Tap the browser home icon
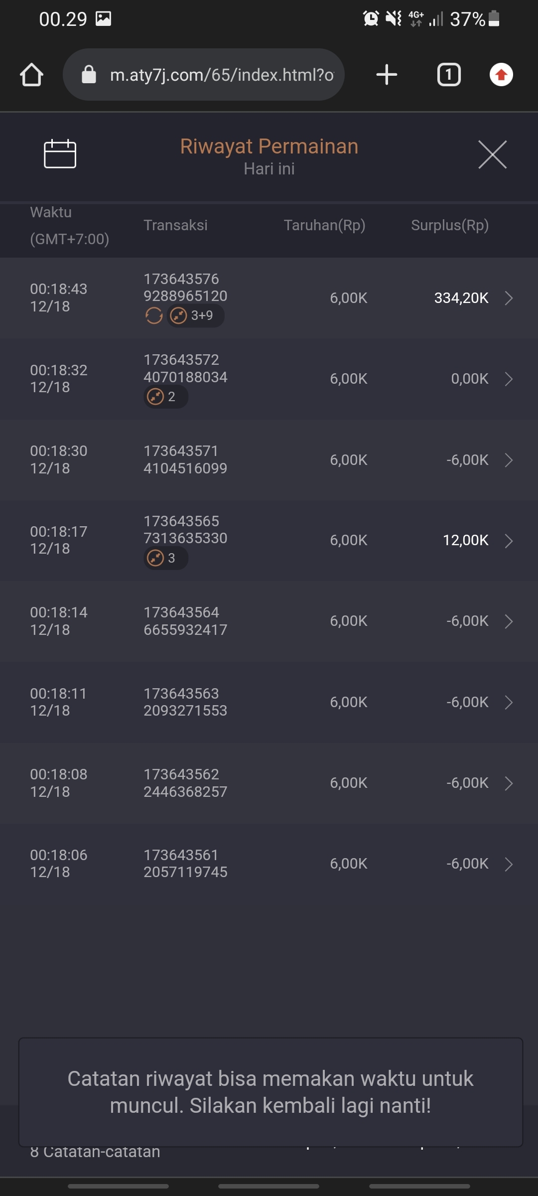The height and width of the screenshot is (1196, 538). pos(31,75)
